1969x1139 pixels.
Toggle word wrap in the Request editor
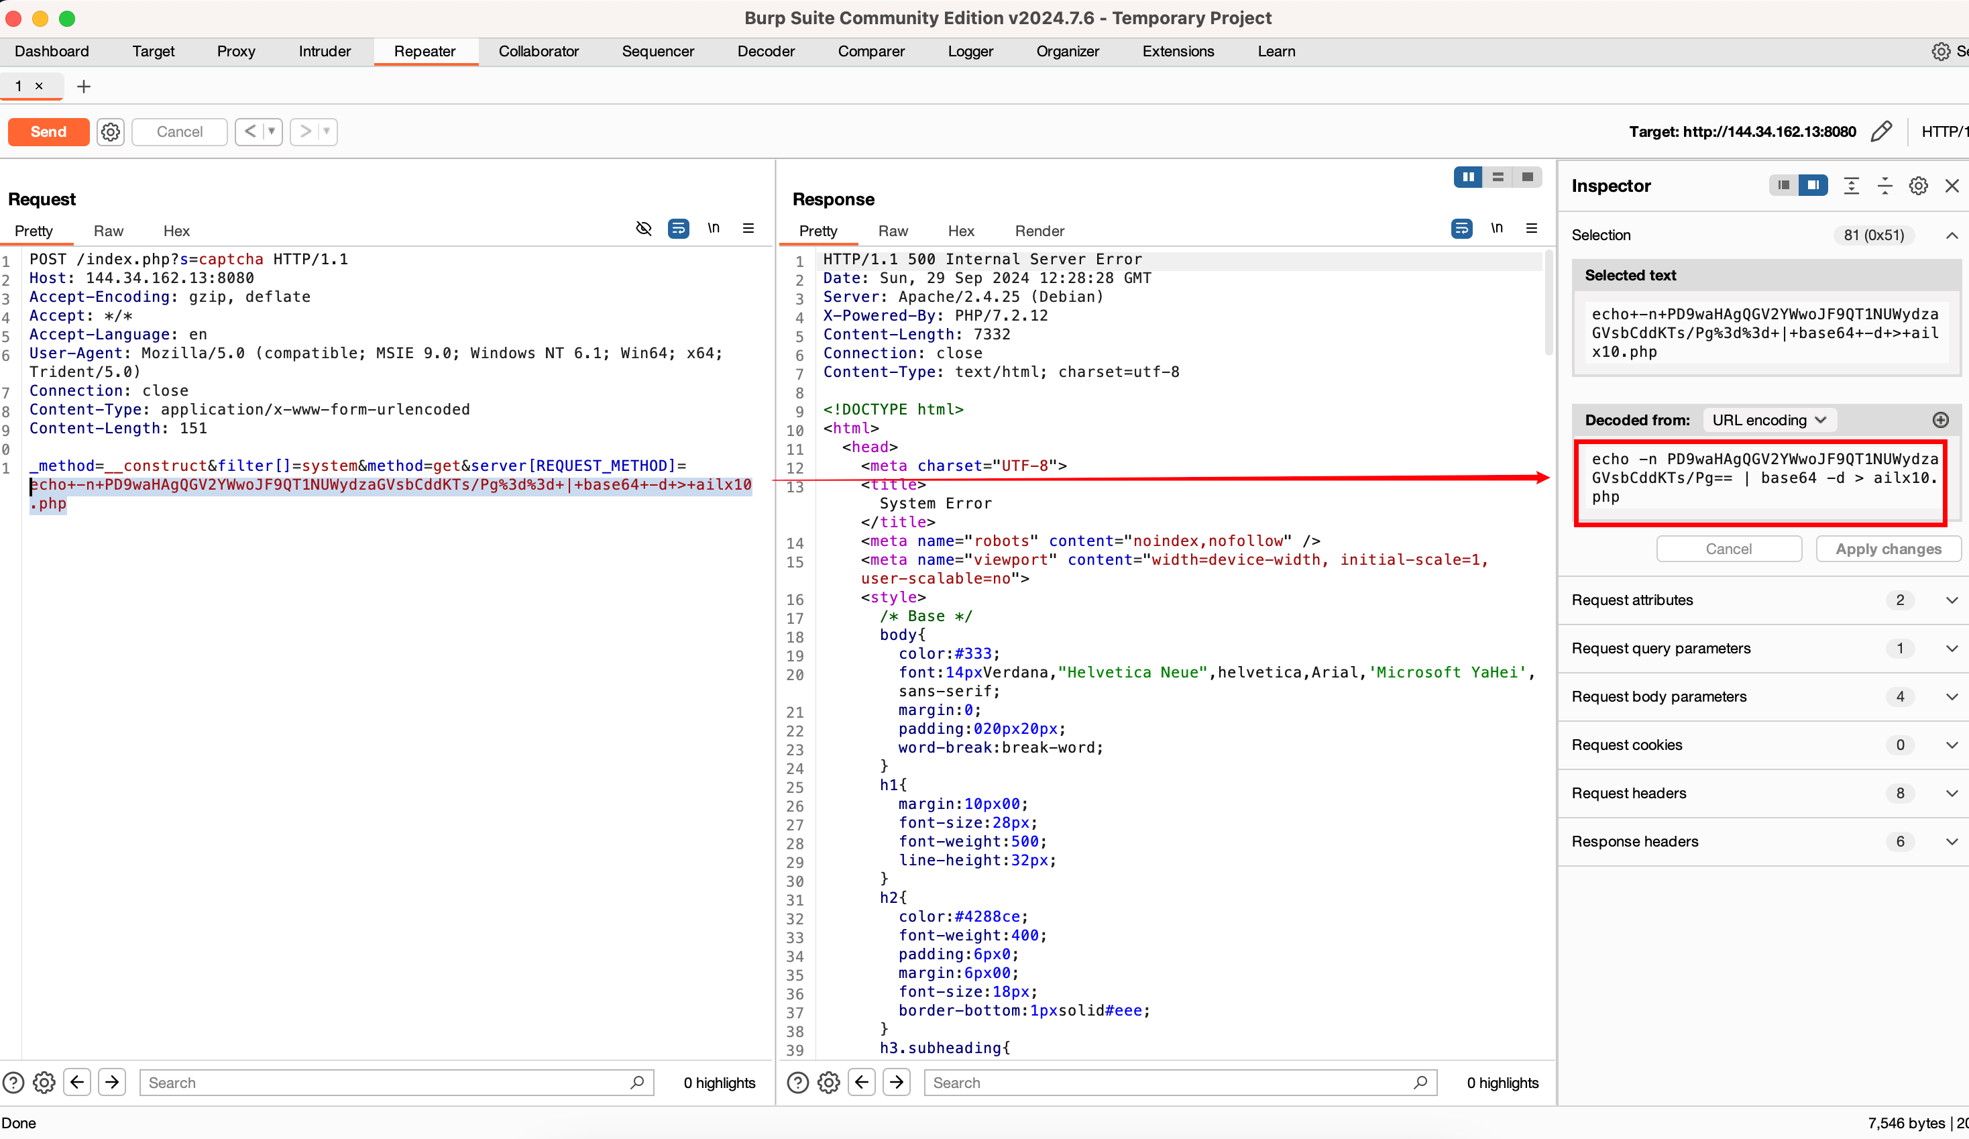(x=678, y=228)
